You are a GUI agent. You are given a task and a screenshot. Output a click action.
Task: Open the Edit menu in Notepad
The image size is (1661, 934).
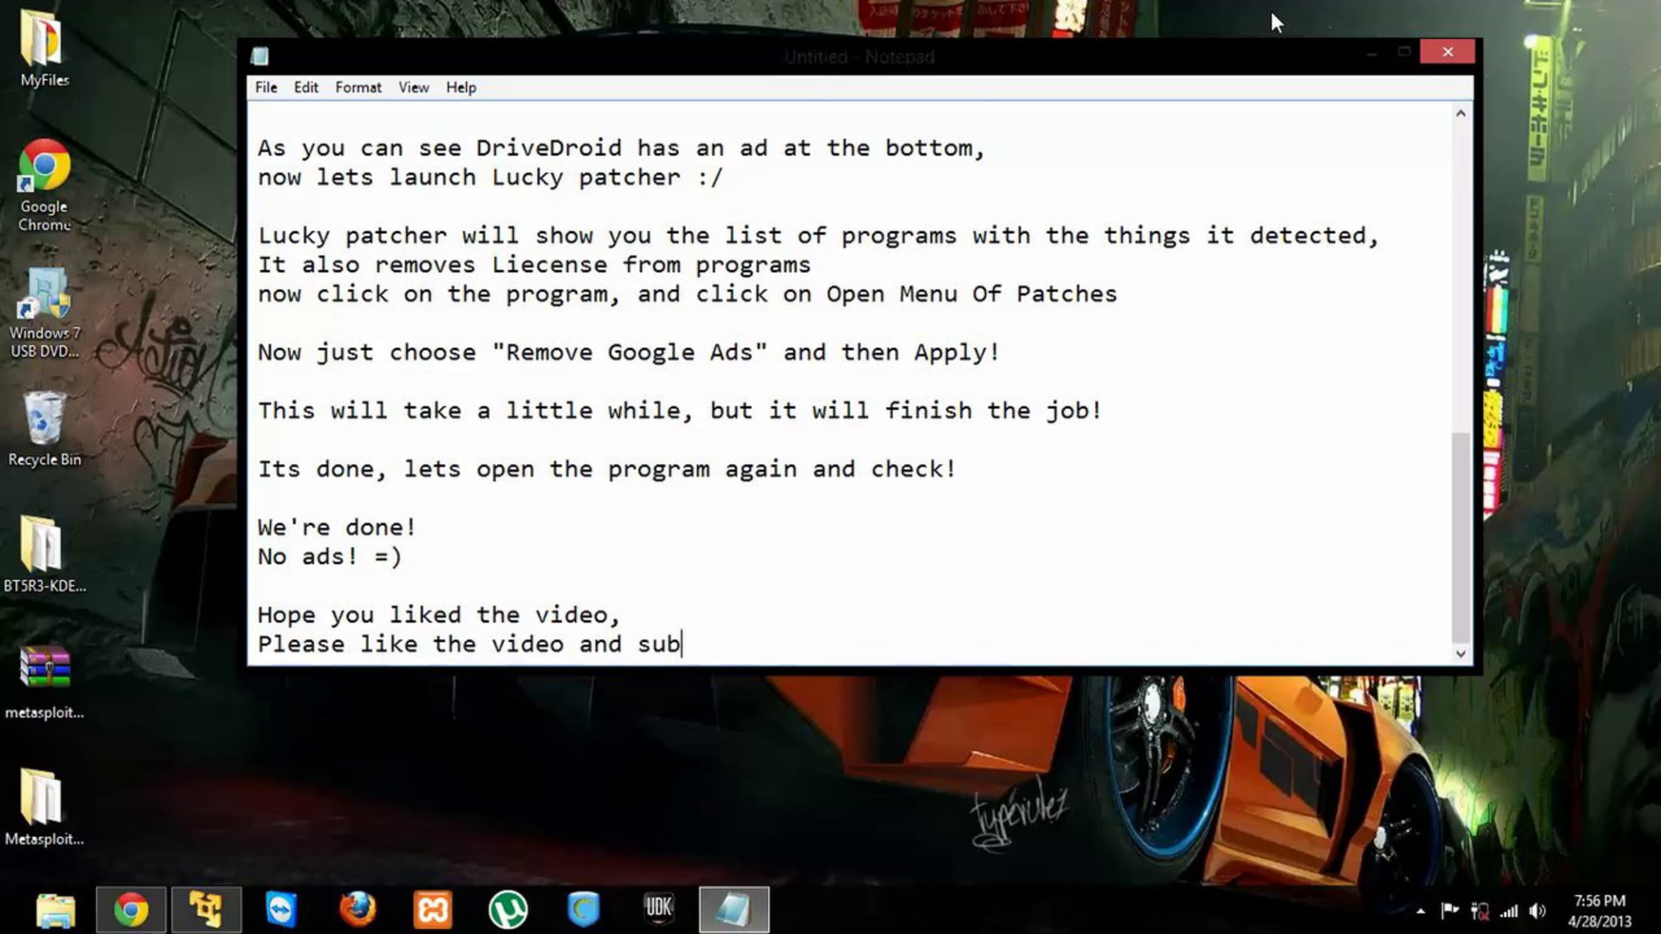306,87
